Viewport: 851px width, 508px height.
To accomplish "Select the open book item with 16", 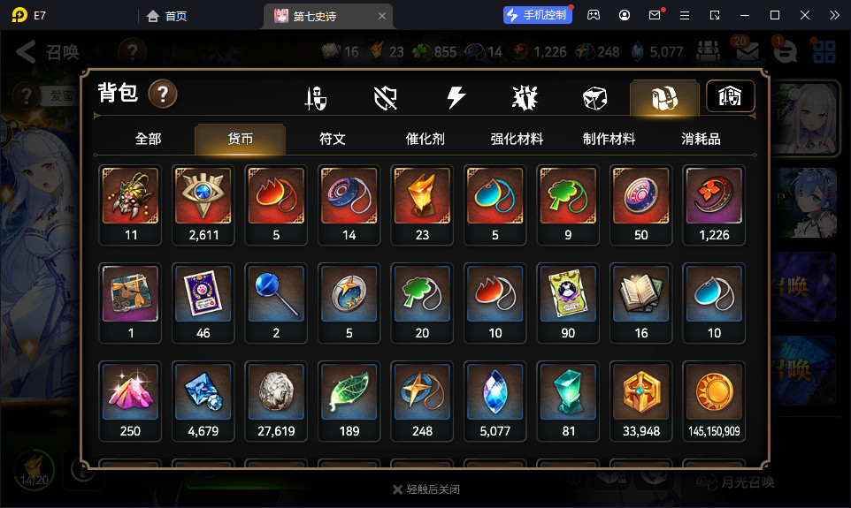I will [641, 303].
